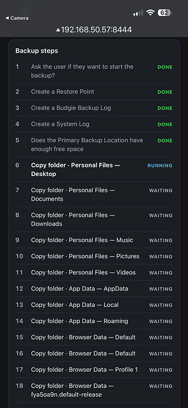Select step "Browser Data — fya5oa9n.default-release"
This screenshot has width=188, height=408.
72,390
